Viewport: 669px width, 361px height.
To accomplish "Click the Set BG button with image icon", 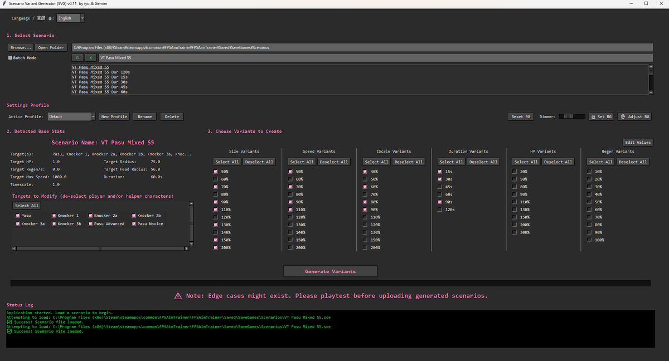I will point(601,116).
